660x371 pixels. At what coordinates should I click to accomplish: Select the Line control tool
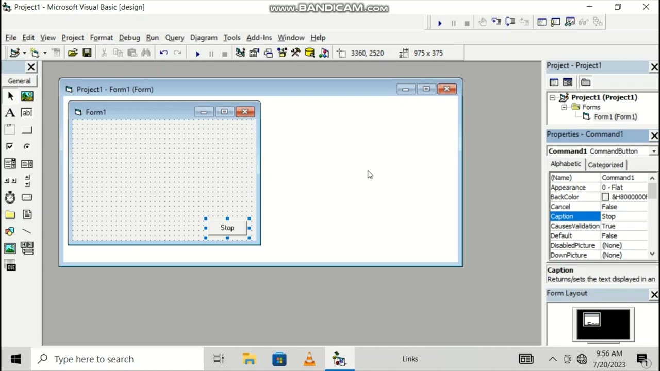tap(27, 231)
